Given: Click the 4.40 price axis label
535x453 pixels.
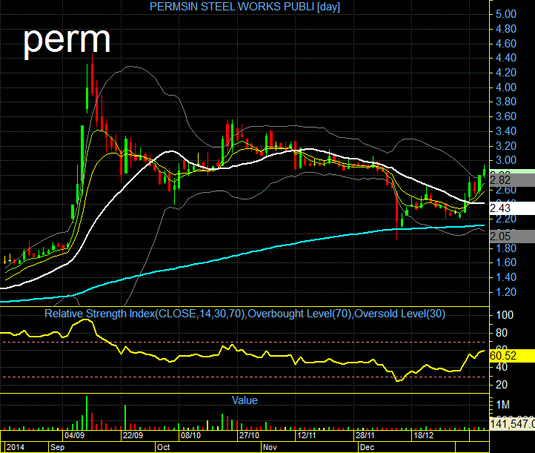Looking at the screenshot, I should [505, 58].
